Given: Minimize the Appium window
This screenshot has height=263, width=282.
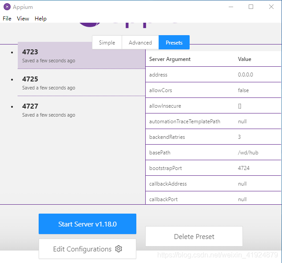Looking at the screenshot, I should (x=231, y=7).
